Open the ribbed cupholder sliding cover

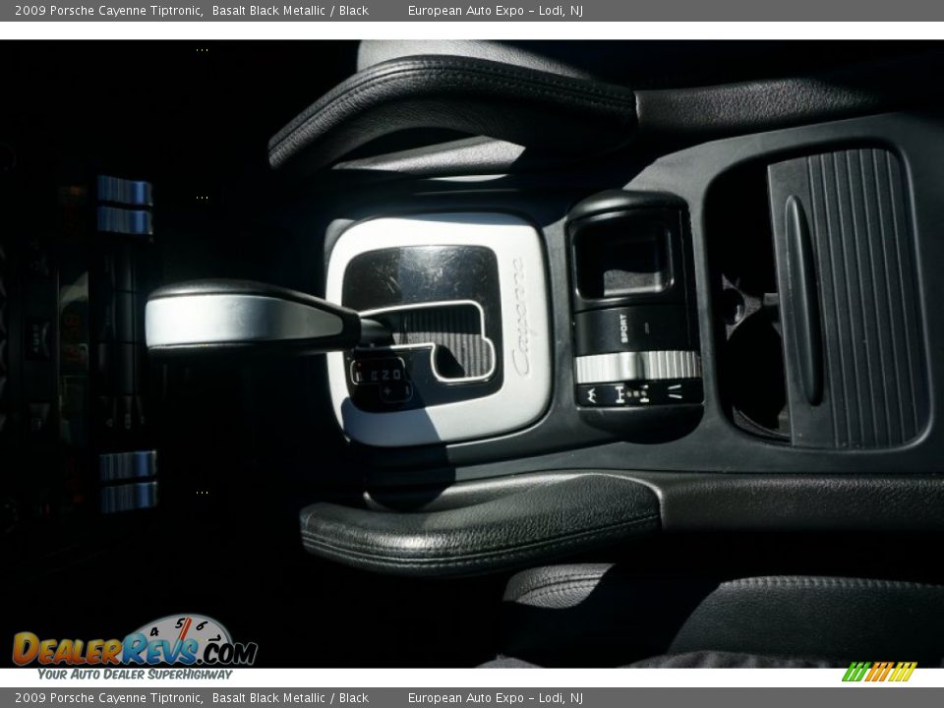[848, 297]
